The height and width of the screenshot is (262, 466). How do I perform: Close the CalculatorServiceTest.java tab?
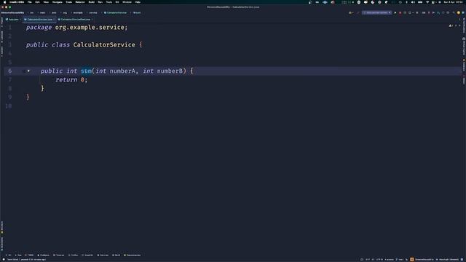pyautogui.click(x=92, y=20)
